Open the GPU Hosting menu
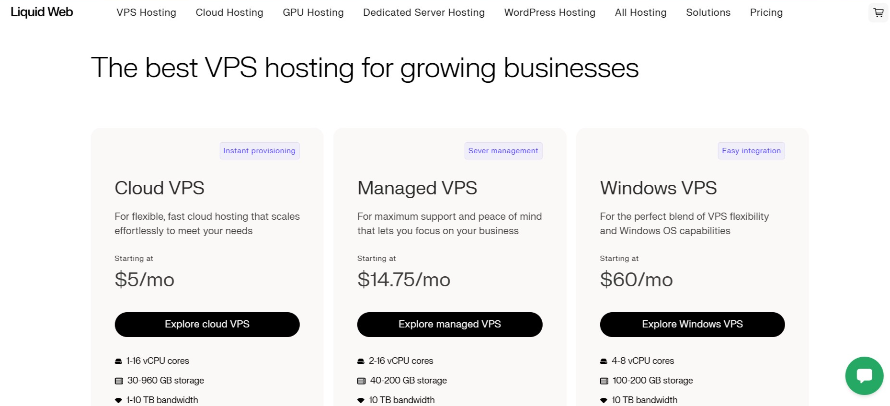The image size is (890, 406). click(313, 12)
